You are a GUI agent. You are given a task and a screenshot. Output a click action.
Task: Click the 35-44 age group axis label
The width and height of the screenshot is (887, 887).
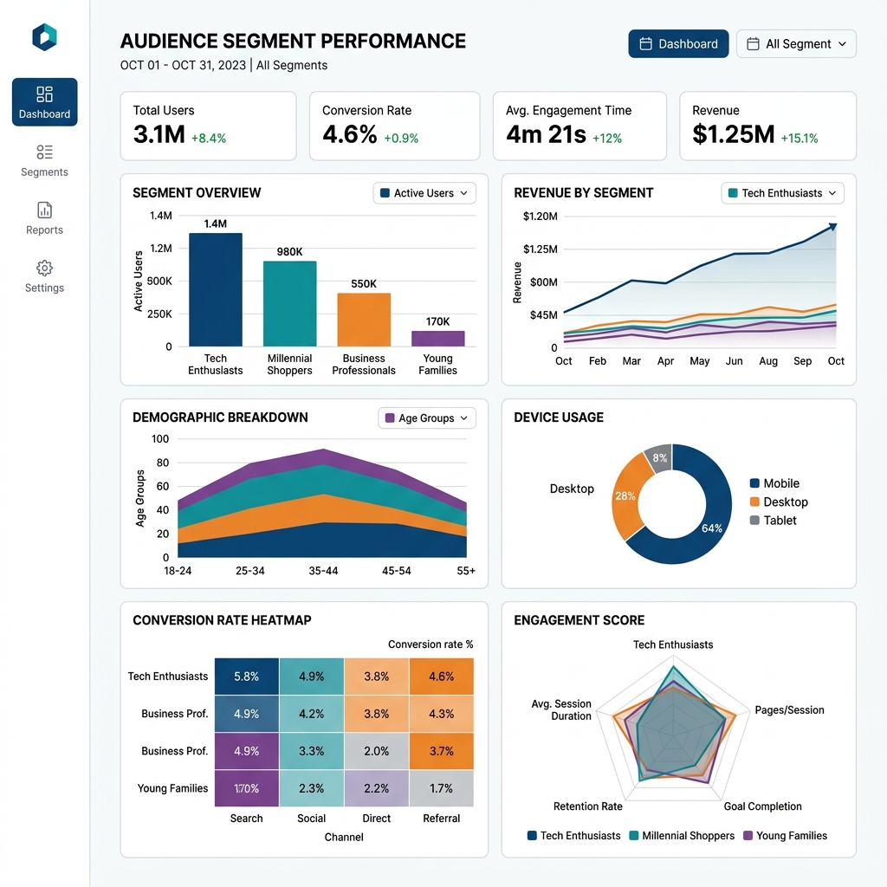(x=323, y=571)
